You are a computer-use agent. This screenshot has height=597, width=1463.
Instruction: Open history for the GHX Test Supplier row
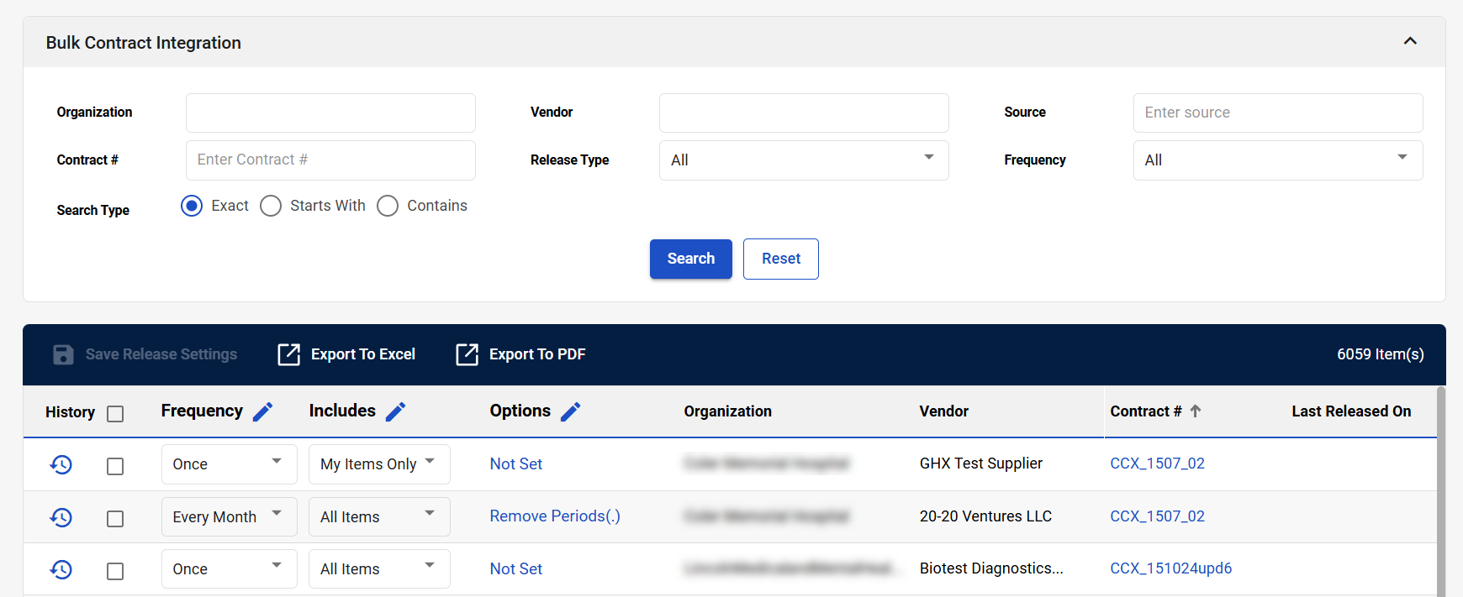61,464
